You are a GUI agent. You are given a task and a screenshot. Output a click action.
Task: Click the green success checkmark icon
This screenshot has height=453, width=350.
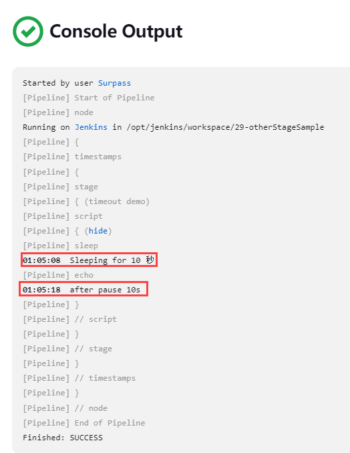tap(28, 31)
